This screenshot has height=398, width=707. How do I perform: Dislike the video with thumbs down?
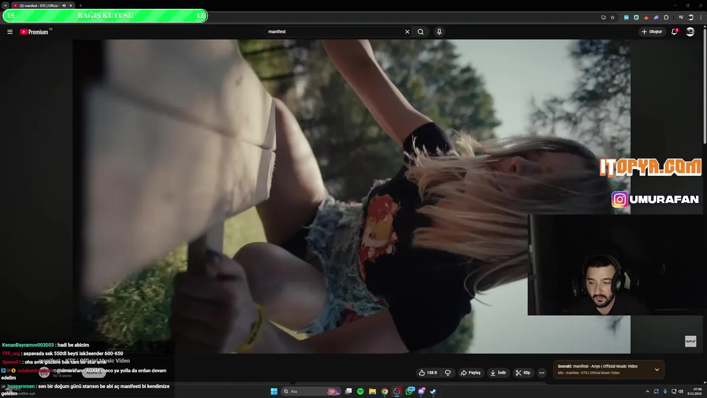pyautogui.click(x=448, y=373)
